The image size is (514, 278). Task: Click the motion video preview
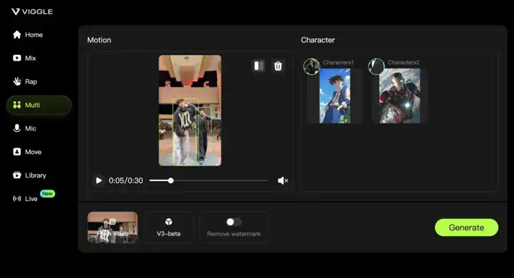pyautogui.click(x=190, y=110)
